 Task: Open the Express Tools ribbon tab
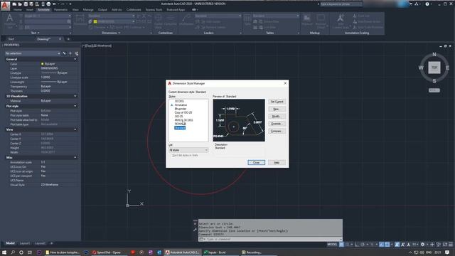coord(154,9)
